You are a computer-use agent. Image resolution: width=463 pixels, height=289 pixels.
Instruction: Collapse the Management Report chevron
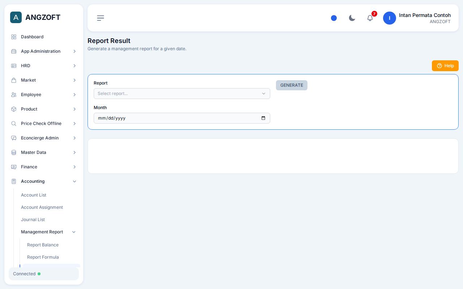pyautogui.click(x=74, y=232)
